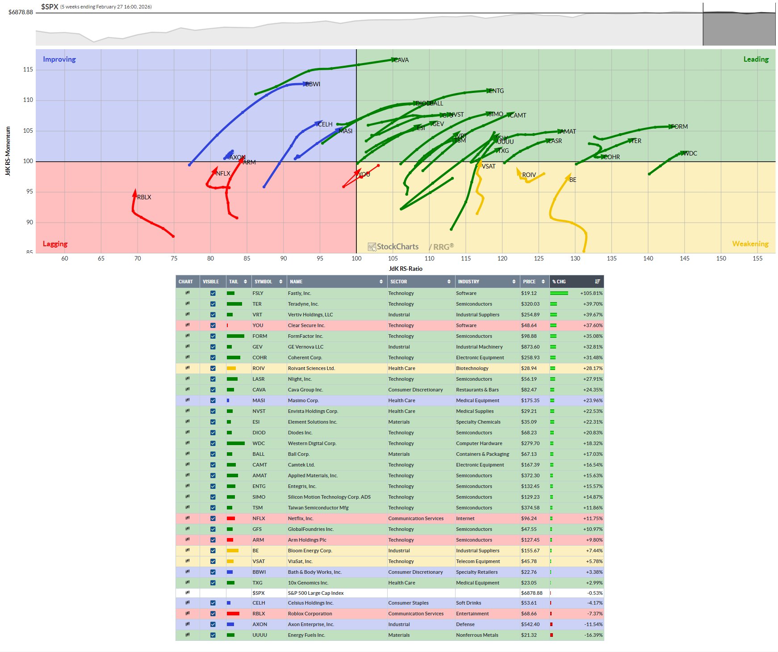This screenshot has height=652, width=778.
Task: Uncheck visibility for TER
Action: click(213, 304)
